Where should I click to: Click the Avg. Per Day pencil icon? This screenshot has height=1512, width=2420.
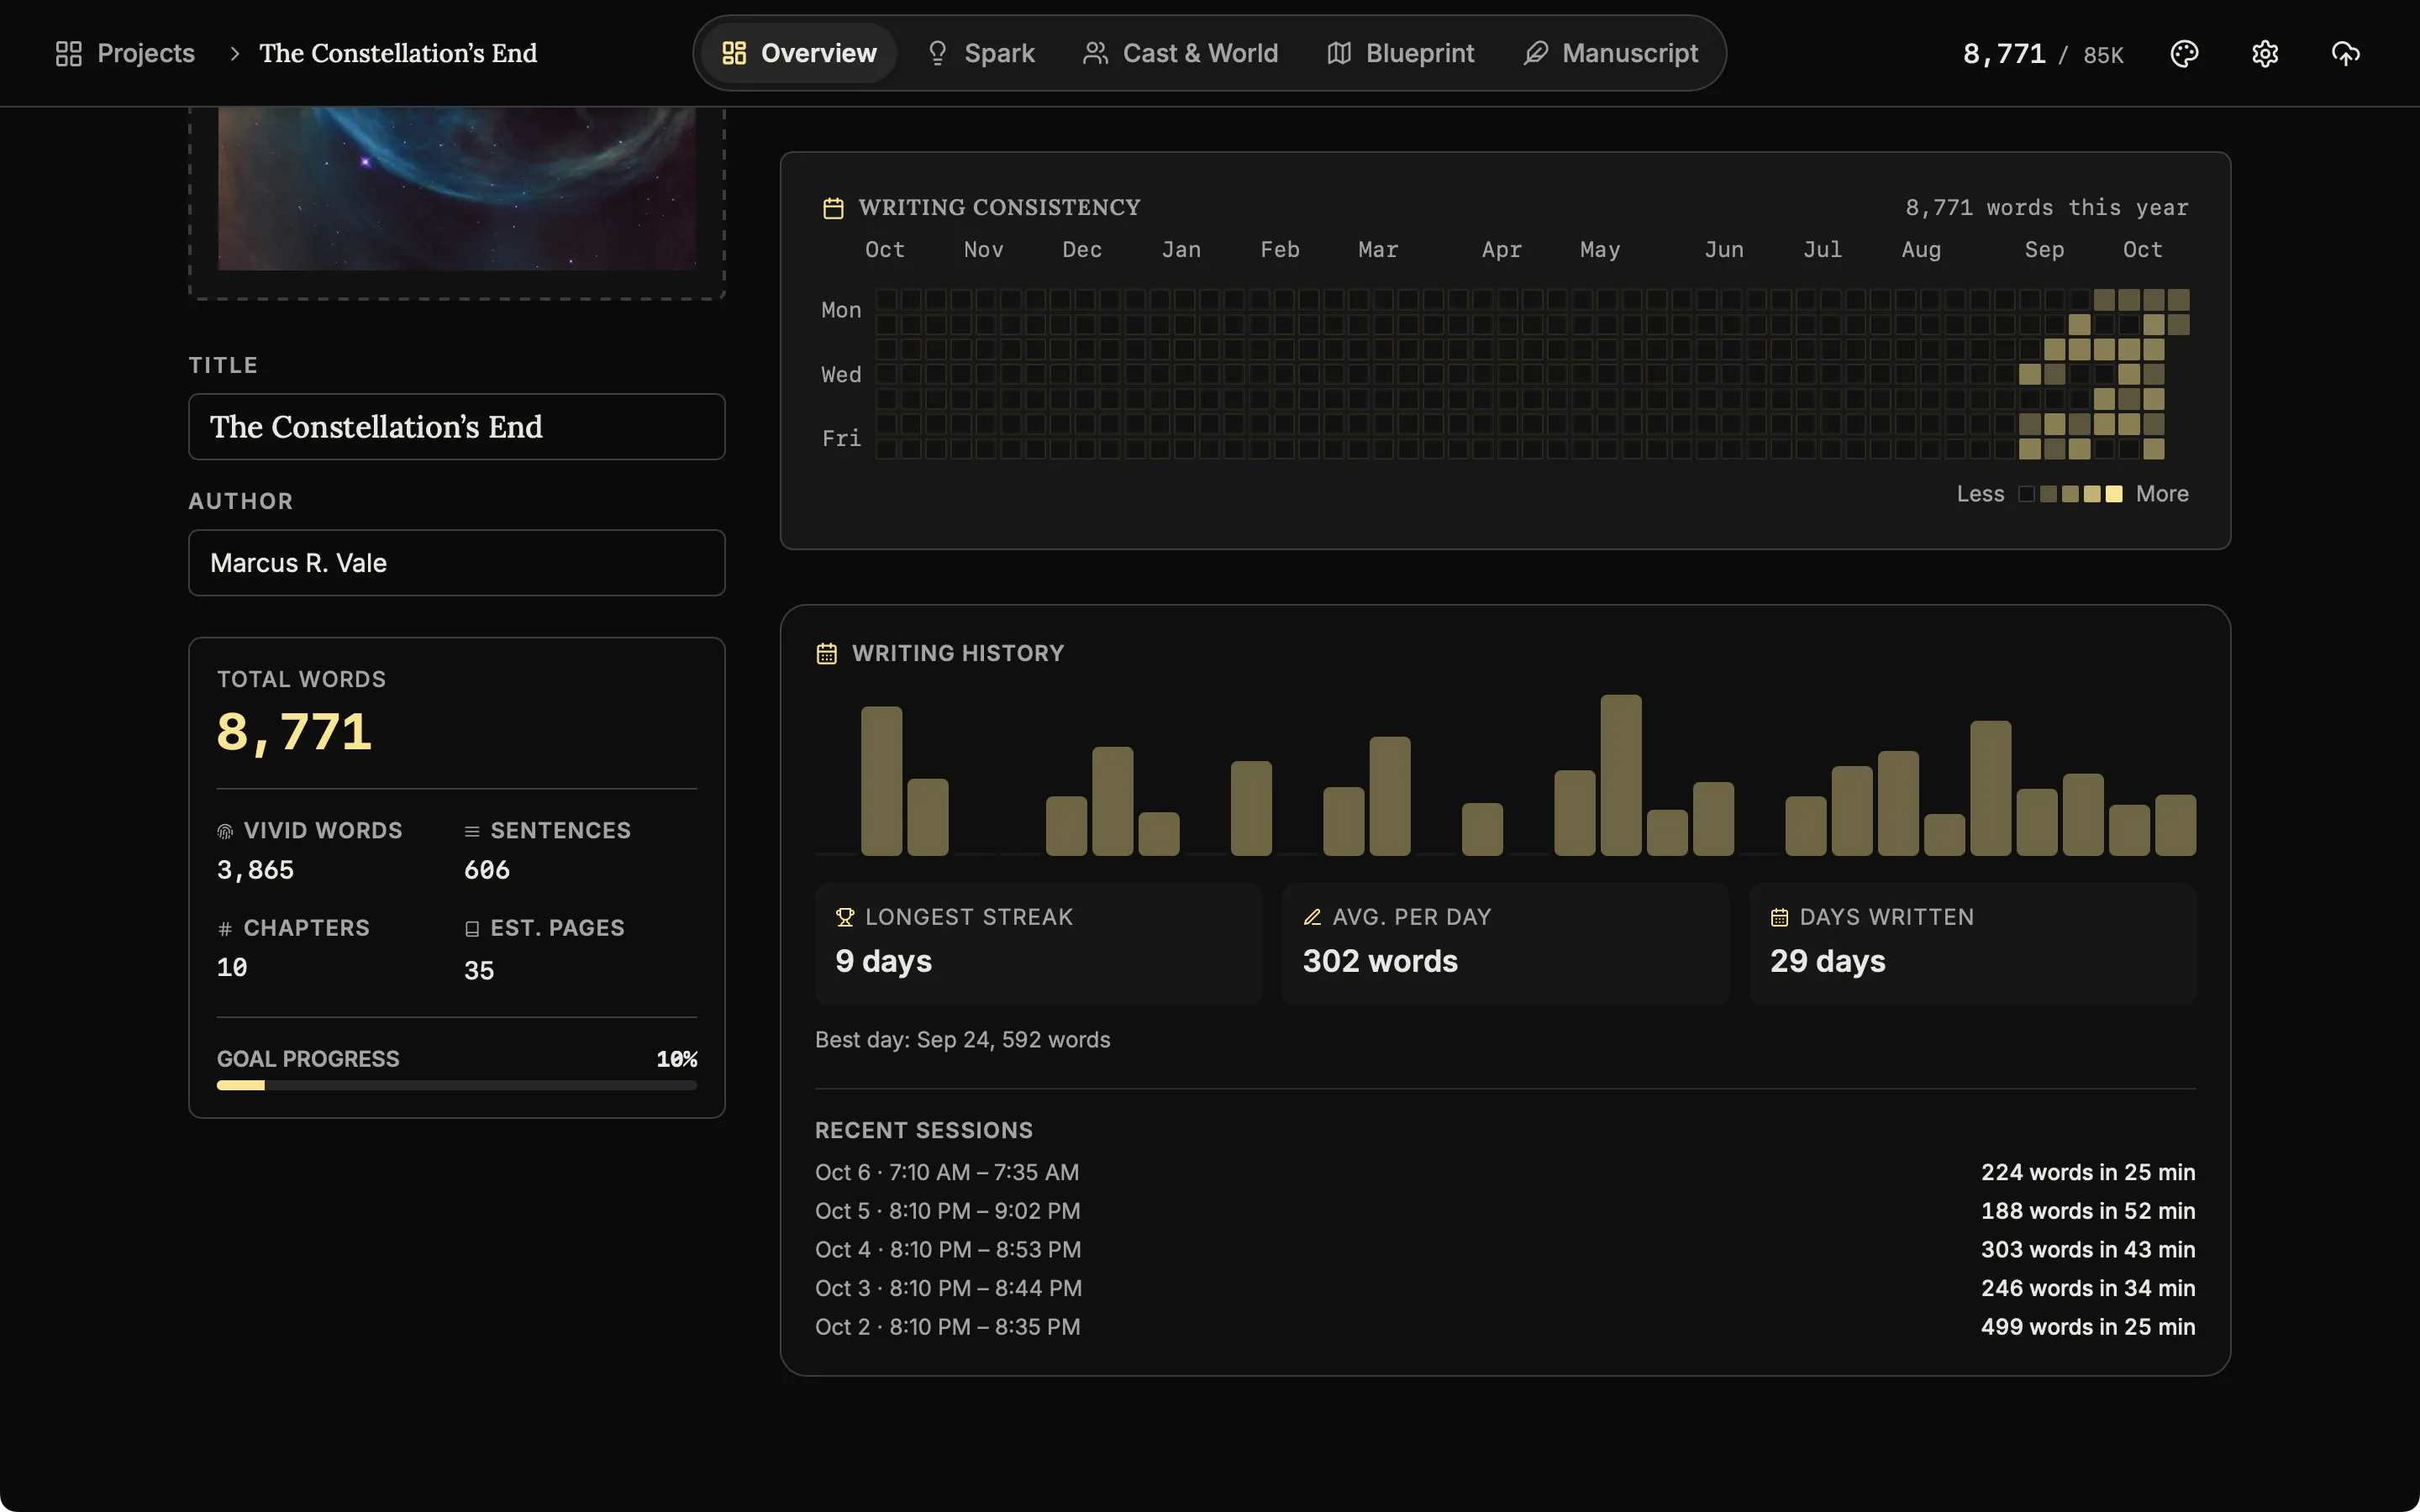(x=1312, y=917)
